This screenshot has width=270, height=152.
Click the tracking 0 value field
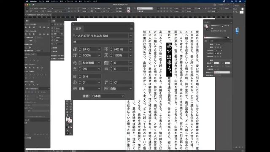(121, 63)
